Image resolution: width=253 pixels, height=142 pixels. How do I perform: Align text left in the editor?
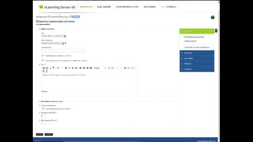pyautogui.click(x=81, y=68)
